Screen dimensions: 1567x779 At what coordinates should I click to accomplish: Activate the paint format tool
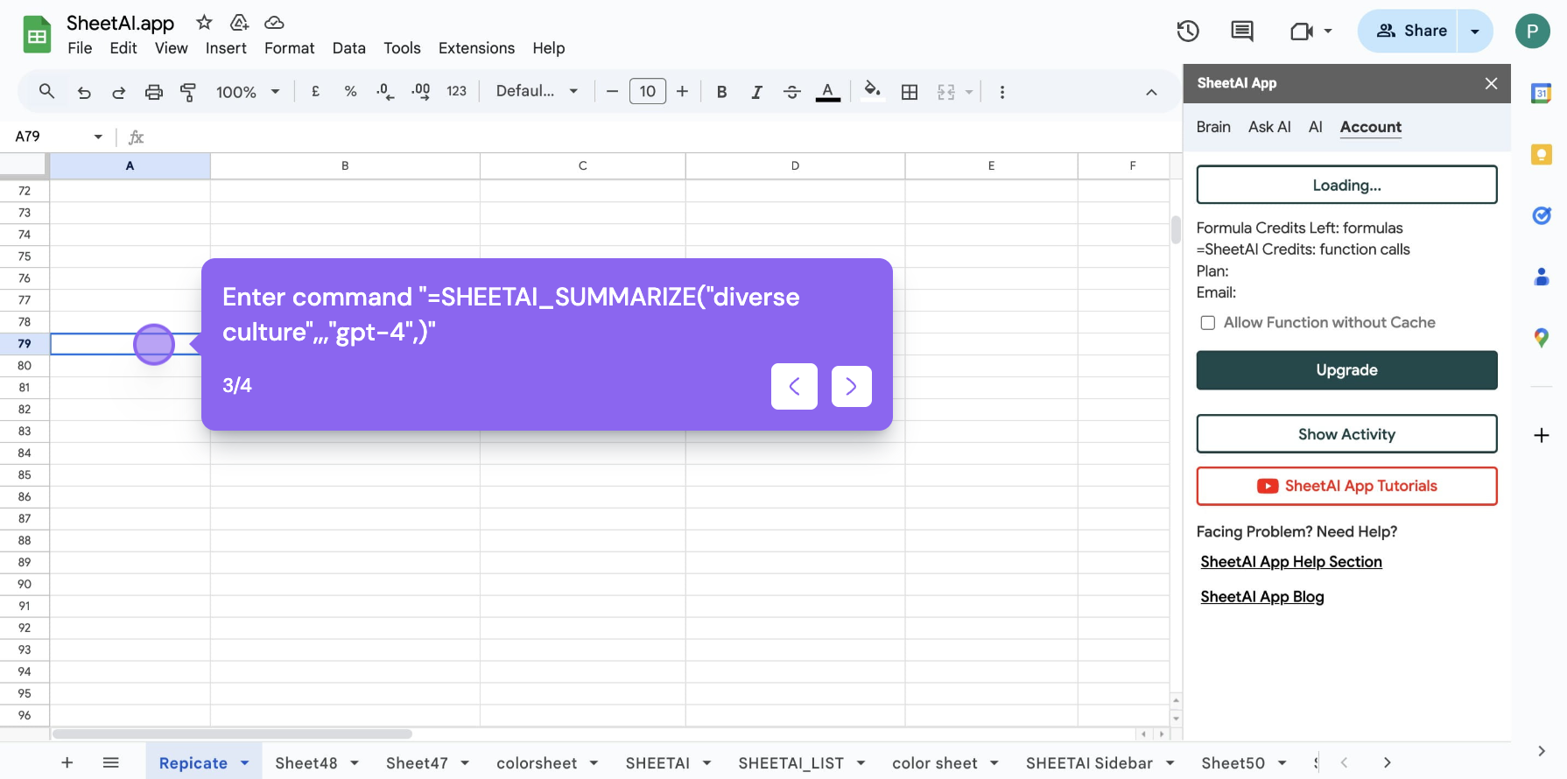pyautogui.click(x=188, y=92)
